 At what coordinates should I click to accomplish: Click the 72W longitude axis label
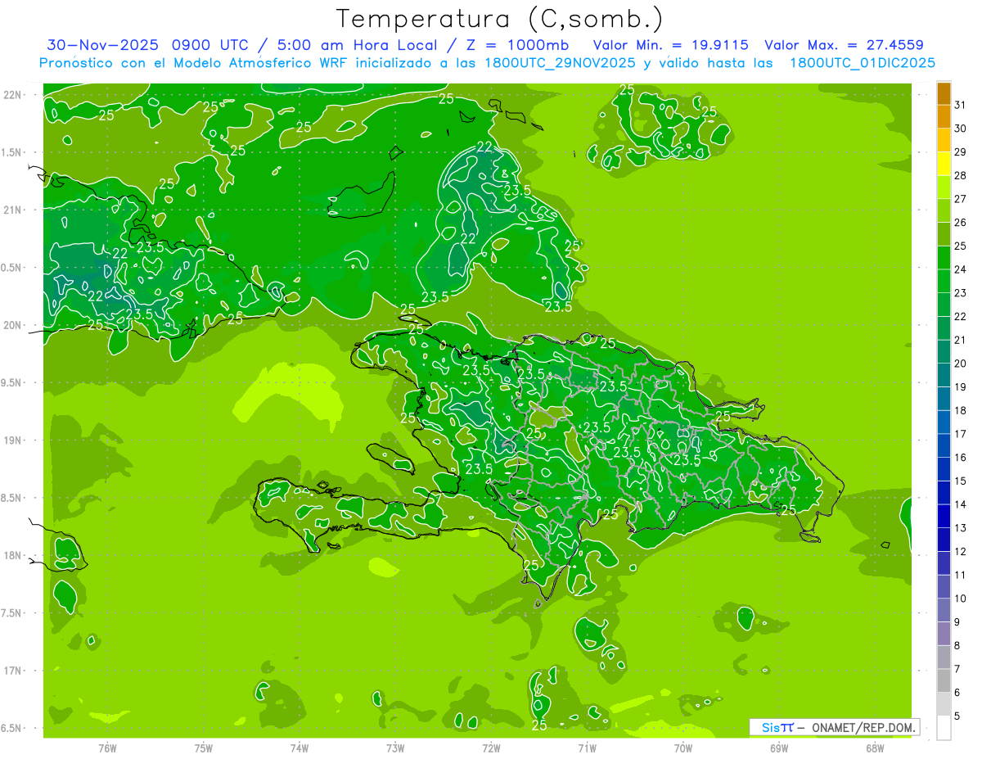[491, 748]
